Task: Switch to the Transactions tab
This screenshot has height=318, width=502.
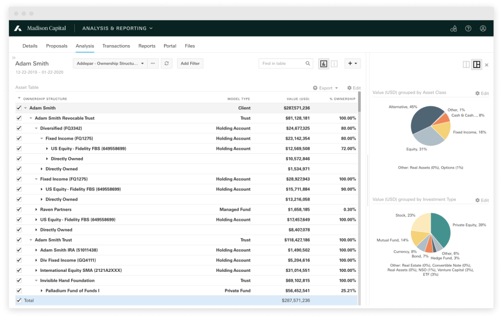Action: pyautogui.click(x=116, y=46)
